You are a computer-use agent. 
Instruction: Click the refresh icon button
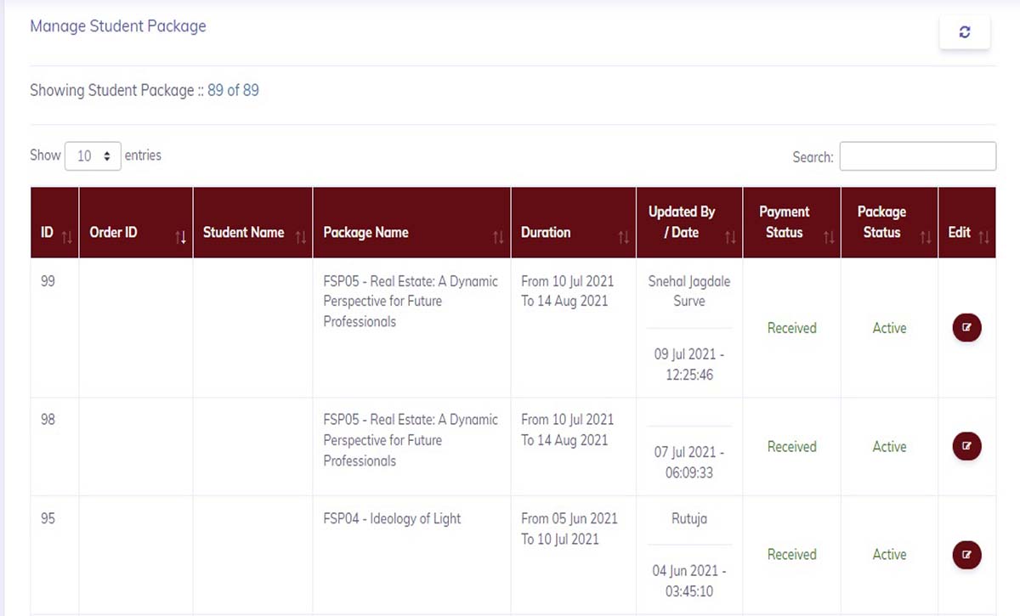click(x=964, y=32)
